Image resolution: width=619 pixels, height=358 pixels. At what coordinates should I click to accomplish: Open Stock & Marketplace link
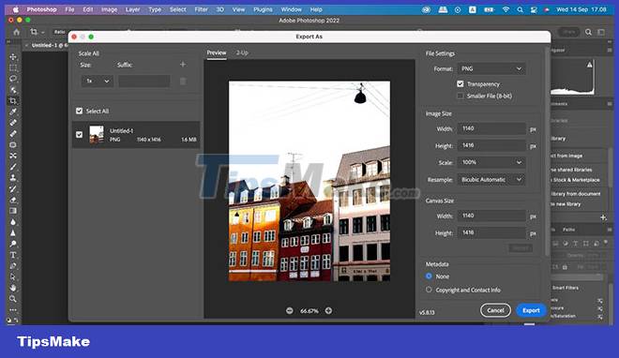pos(577,180)
